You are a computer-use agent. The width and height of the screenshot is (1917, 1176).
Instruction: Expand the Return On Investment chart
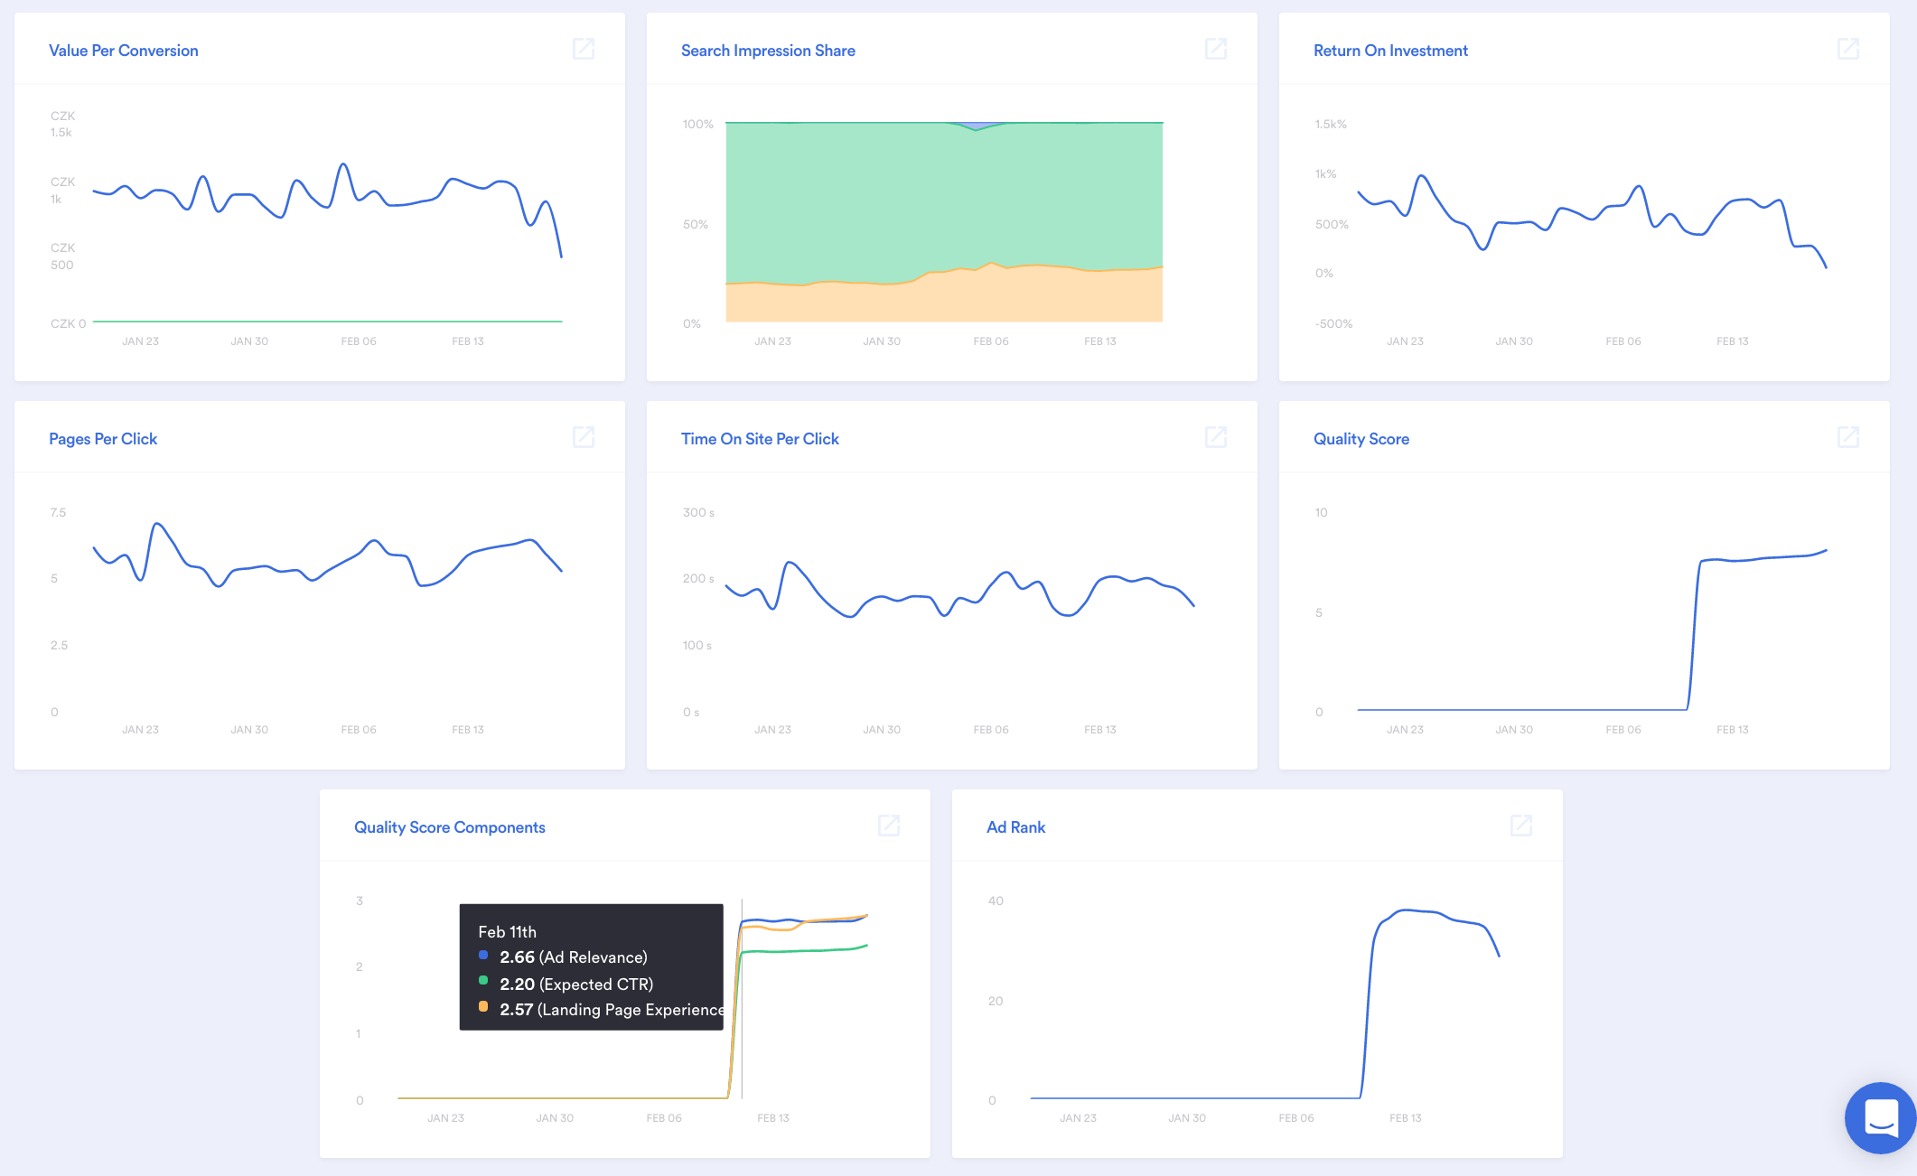(x=1848, y=49)
